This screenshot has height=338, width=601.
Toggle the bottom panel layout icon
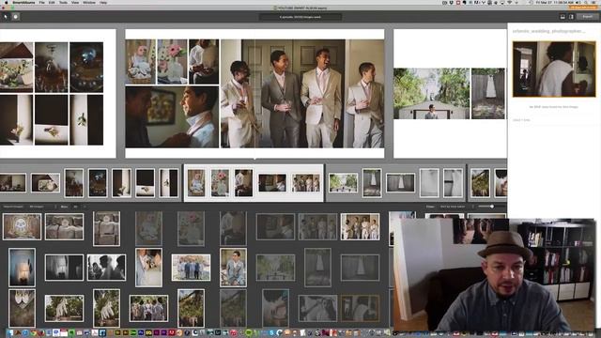click(562, 17)
